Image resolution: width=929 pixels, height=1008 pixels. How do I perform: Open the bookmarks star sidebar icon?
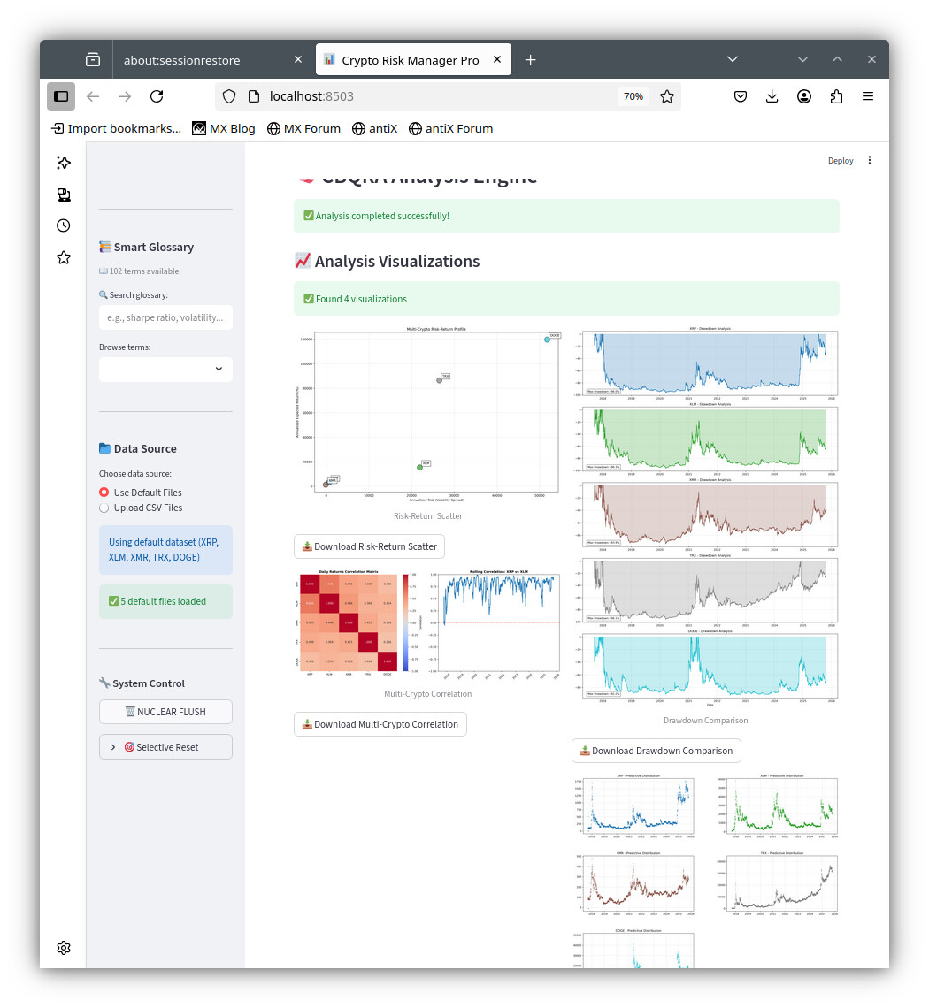point(64,258)
